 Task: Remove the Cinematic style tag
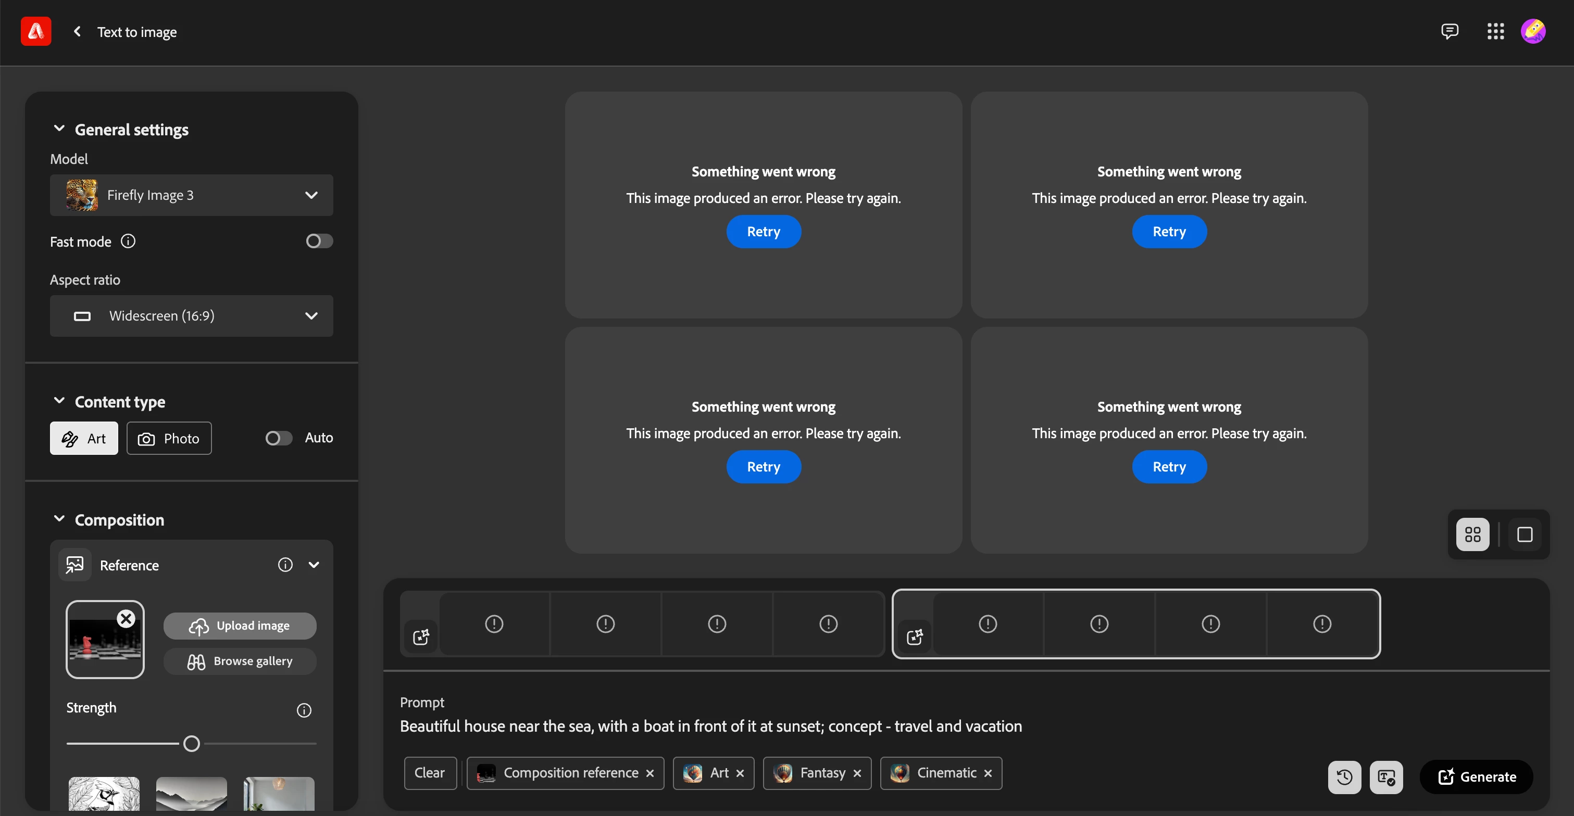[x=988, y=773]
